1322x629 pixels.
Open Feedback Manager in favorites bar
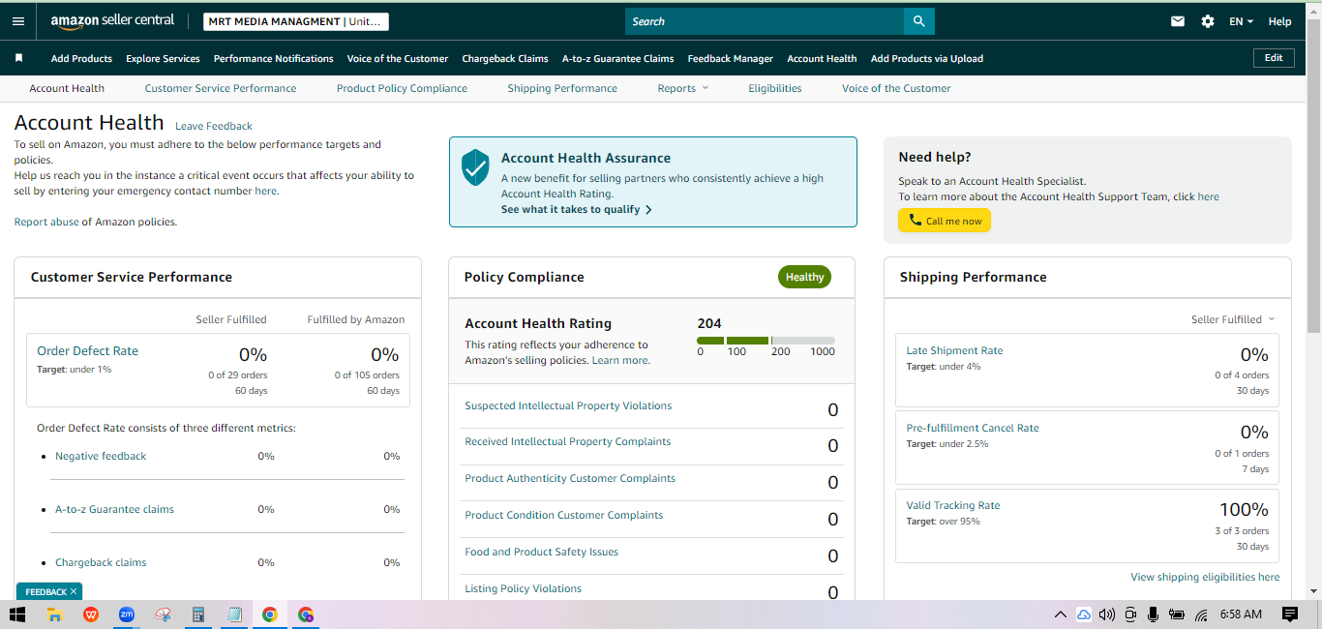731,58
